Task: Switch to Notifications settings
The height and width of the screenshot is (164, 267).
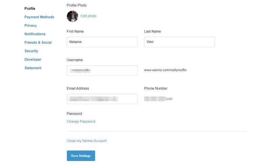Action: (35, 34)
